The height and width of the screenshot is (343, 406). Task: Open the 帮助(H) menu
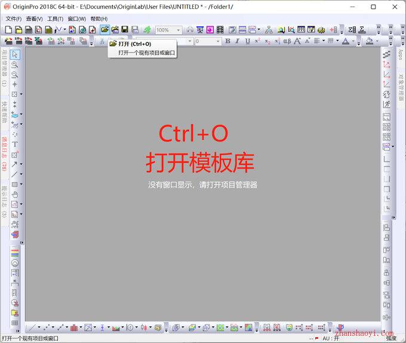click(x=99, y=19)
